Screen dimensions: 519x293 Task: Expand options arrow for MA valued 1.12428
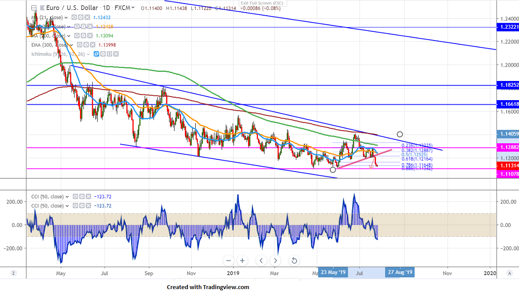pyautogui.click(x=69, y=27)
